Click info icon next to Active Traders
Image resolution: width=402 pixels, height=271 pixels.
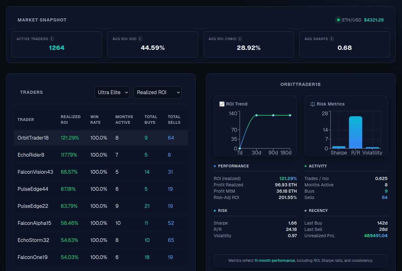pyautogui.click(x=52, y=39)
